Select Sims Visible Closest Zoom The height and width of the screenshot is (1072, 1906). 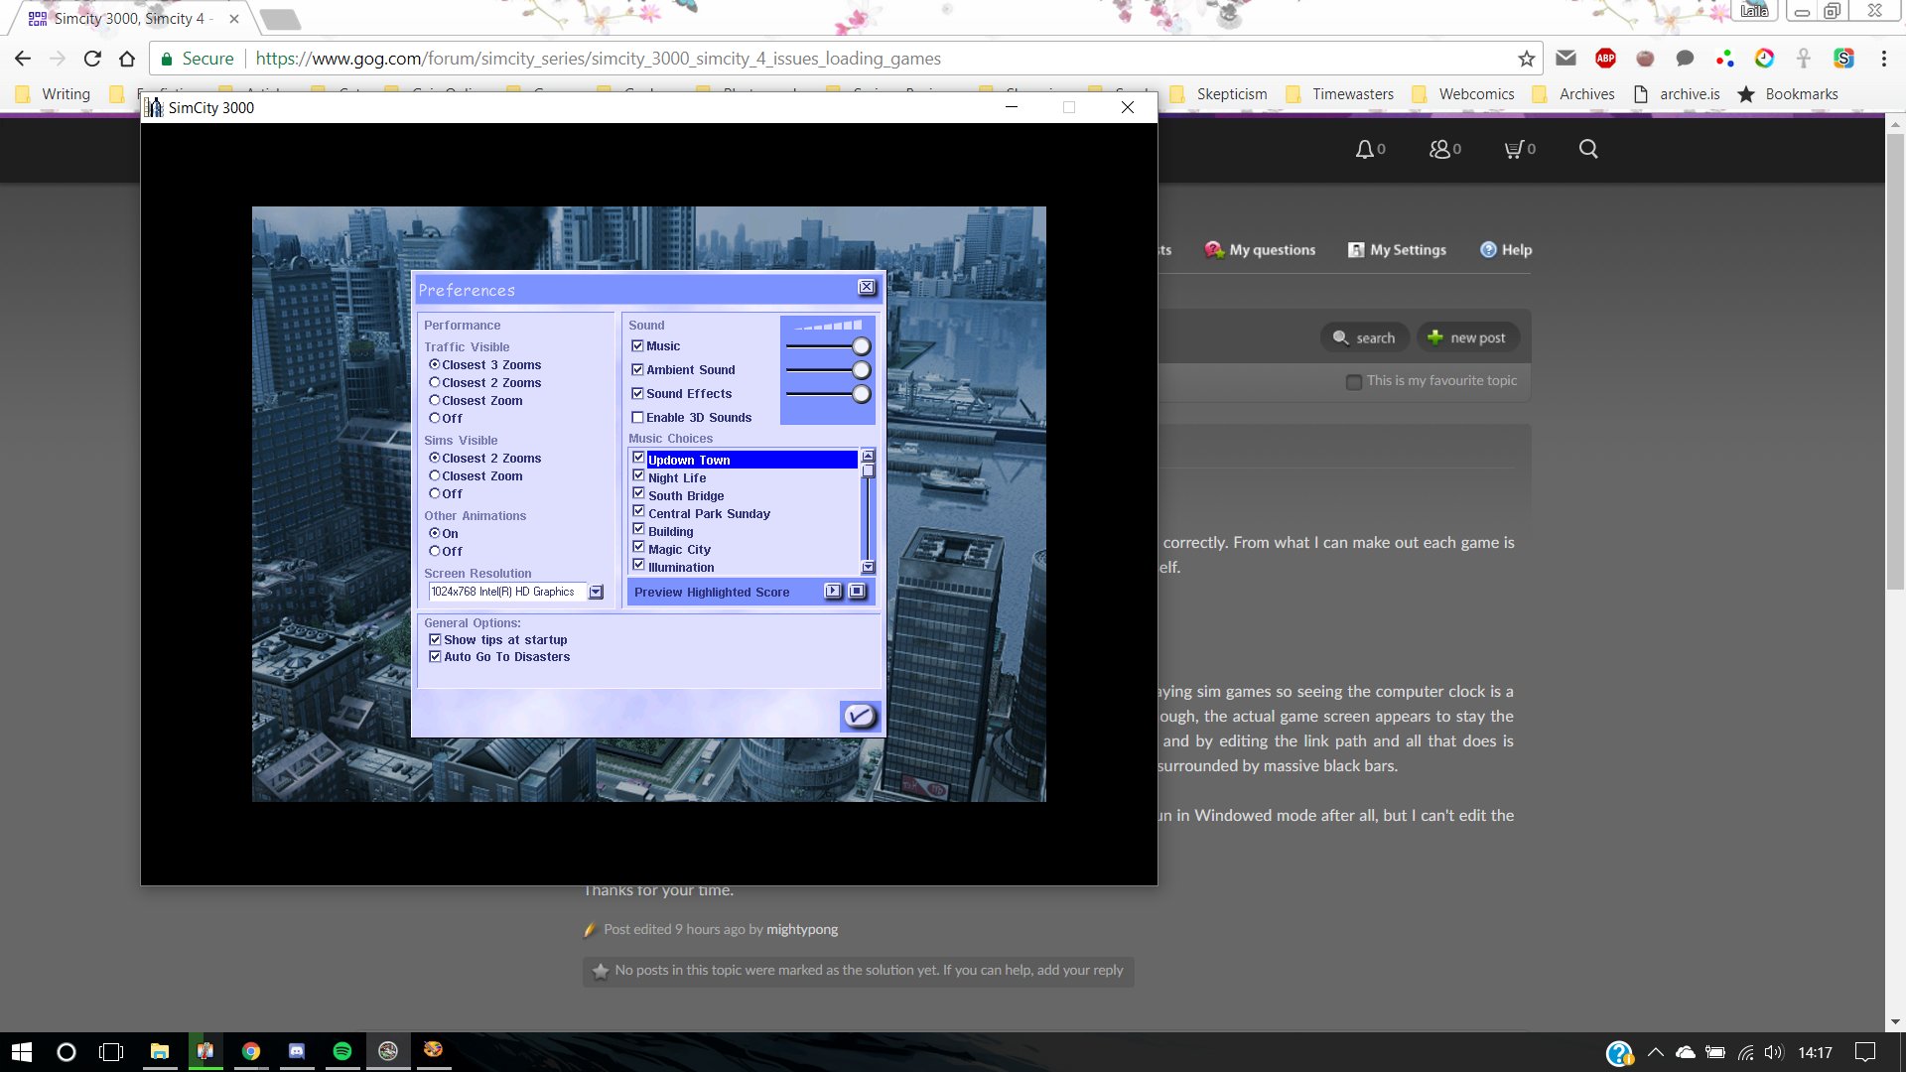pos(434,476)
